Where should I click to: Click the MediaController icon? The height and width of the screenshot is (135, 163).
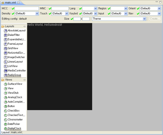coord(6,71)
